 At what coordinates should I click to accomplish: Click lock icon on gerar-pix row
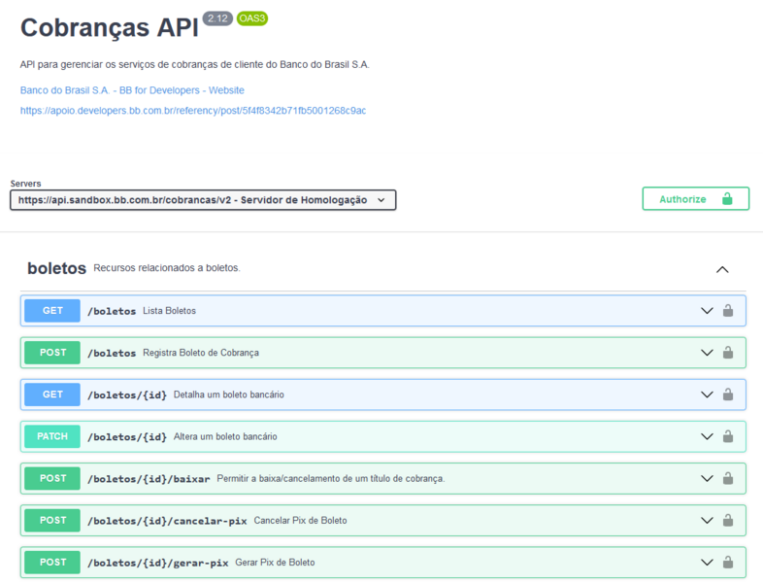tap(727, 562)
